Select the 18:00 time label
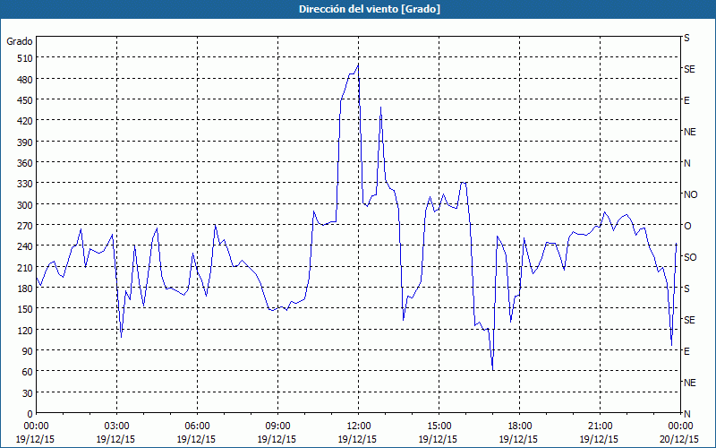The image size is (716, 448). pos(518,426)
